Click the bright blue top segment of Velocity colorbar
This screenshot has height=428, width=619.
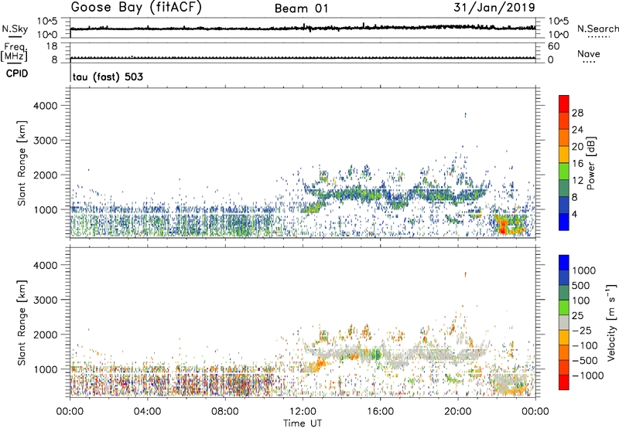pos(564,263)
